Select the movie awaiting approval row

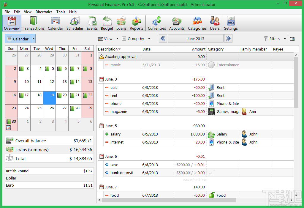pos(198,65)
